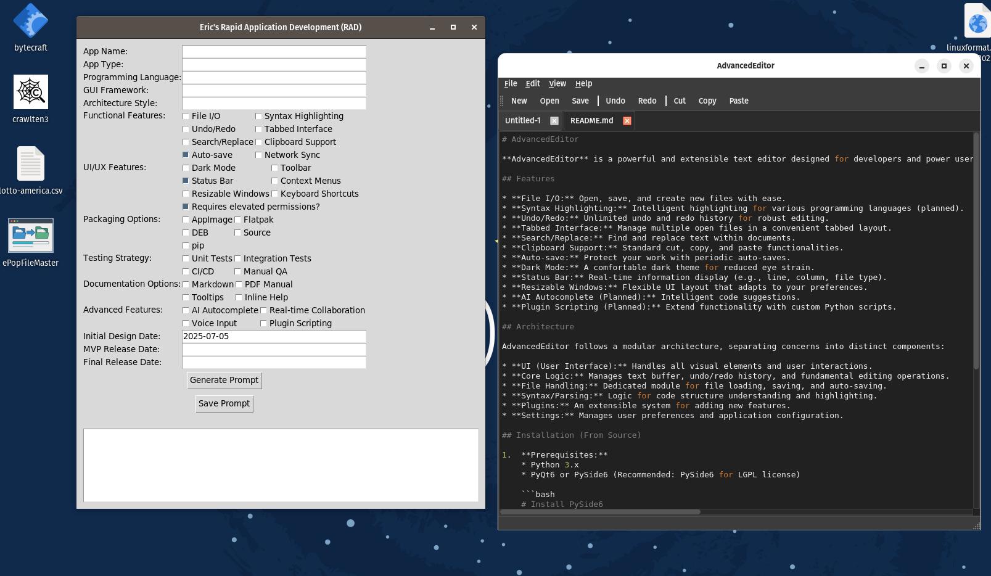The width and height of the screenshot is (991, 576).
Task: Click the App Name input field
Action: click(274, 51)
